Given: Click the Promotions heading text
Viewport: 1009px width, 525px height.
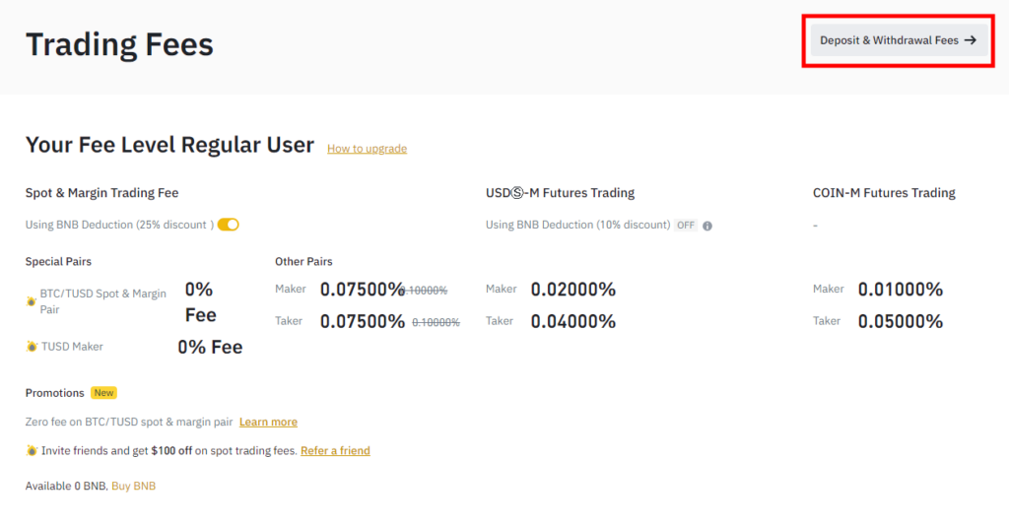Looking at the screenshot, I should pyautogui.click(x=55, y=392).
